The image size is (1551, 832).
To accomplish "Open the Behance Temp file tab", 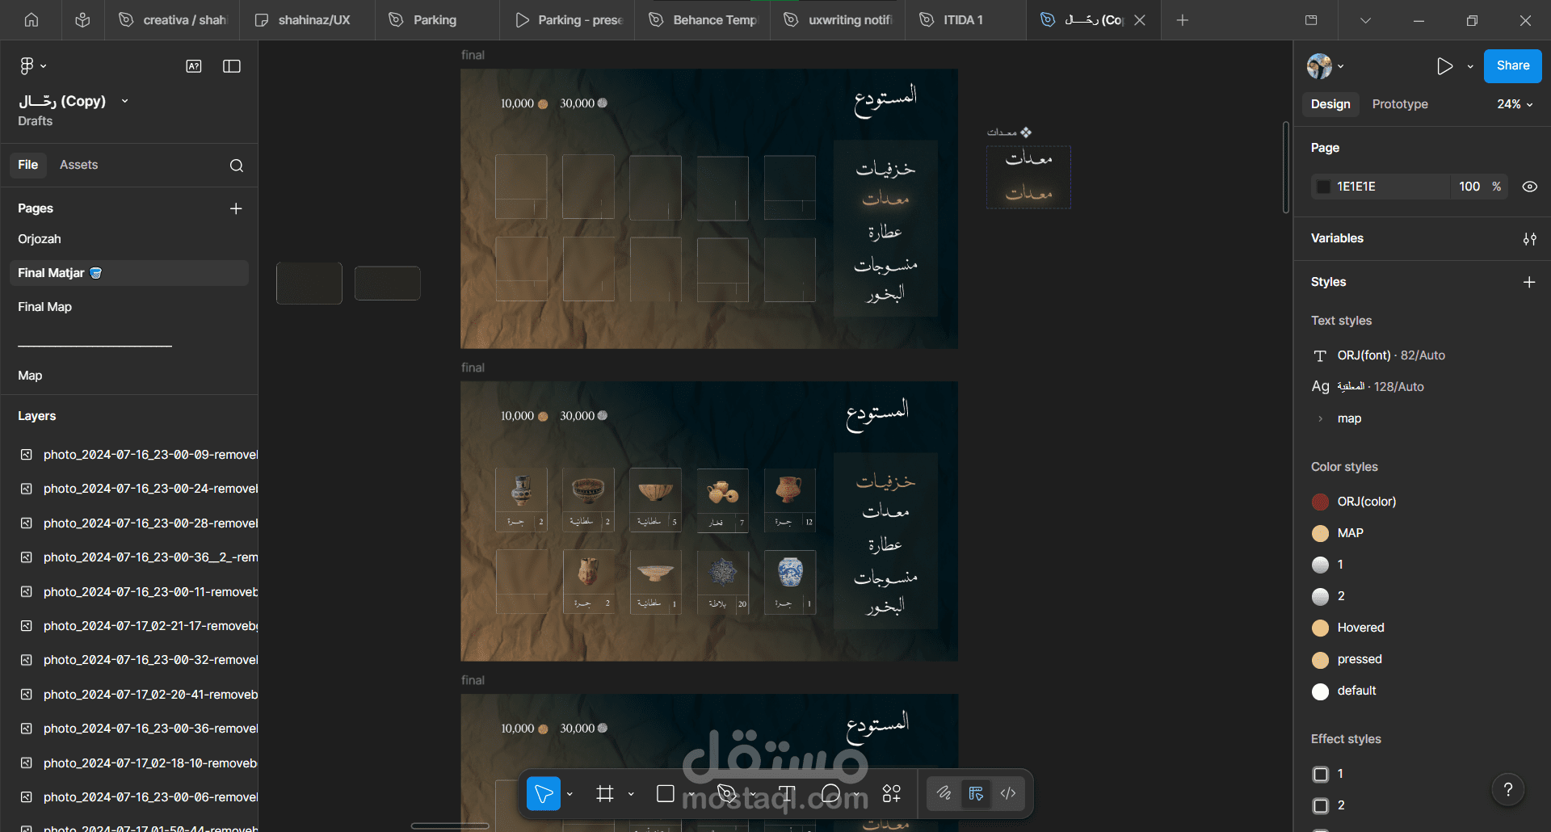I will [704, 20].
